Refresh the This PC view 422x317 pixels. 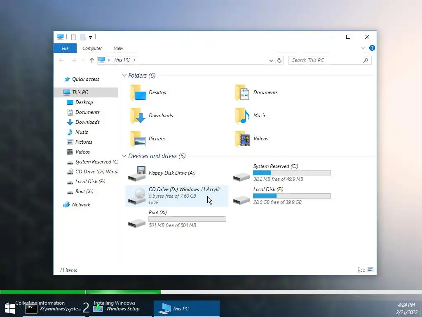click(x=279, y=60)
